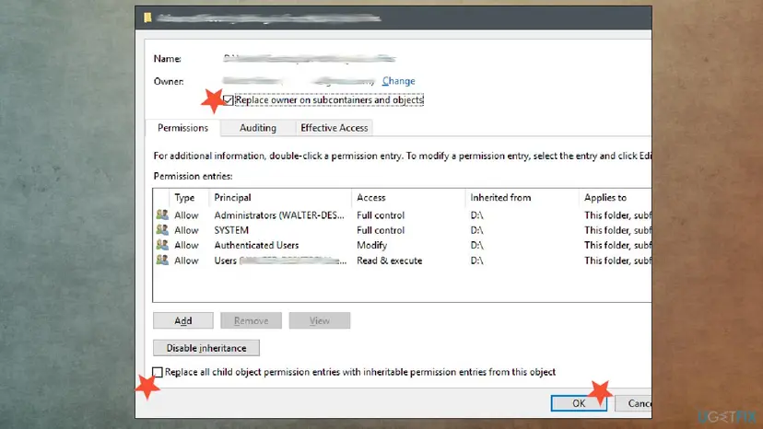
Task: Confirm with the OK button
Action: click(x=579, y=403)
